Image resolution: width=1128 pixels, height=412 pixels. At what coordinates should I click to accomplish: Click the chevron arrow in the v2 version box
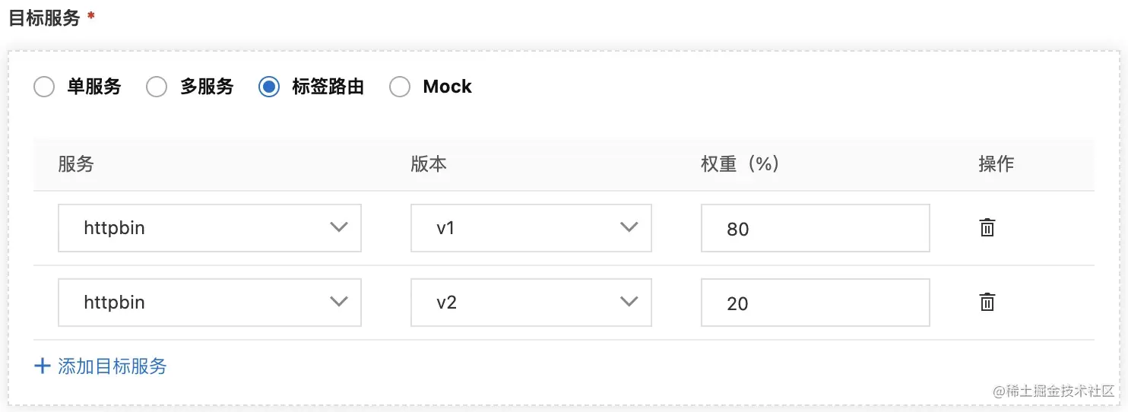tap(629, 302)
